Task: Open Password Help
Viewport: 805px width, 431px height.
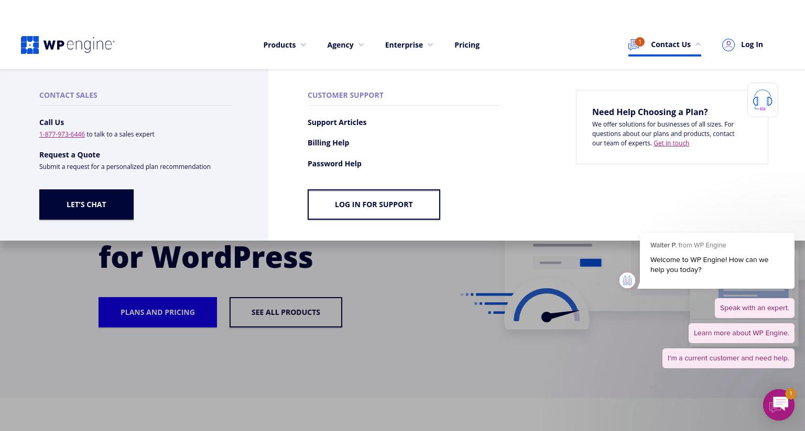Action: (334, 164)
